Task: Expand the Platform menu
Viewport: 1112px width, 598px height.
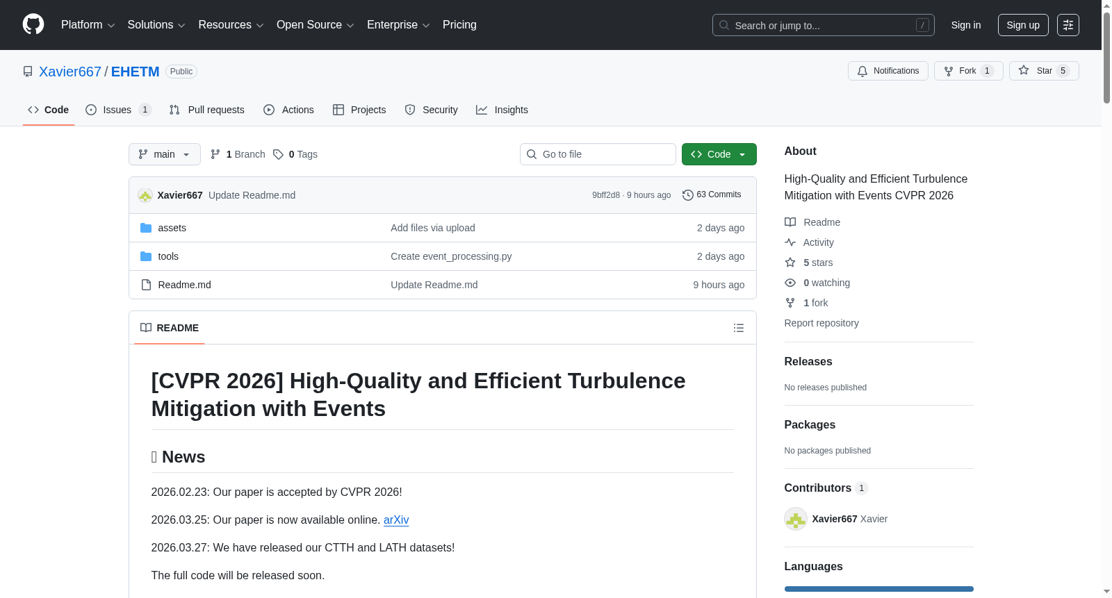Action: tap(88, 25)
